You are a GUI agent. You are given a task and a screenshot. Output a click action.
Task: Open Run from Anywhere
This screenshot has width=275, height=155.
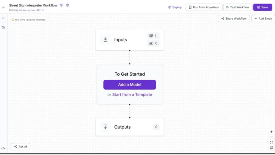(204, 7)
